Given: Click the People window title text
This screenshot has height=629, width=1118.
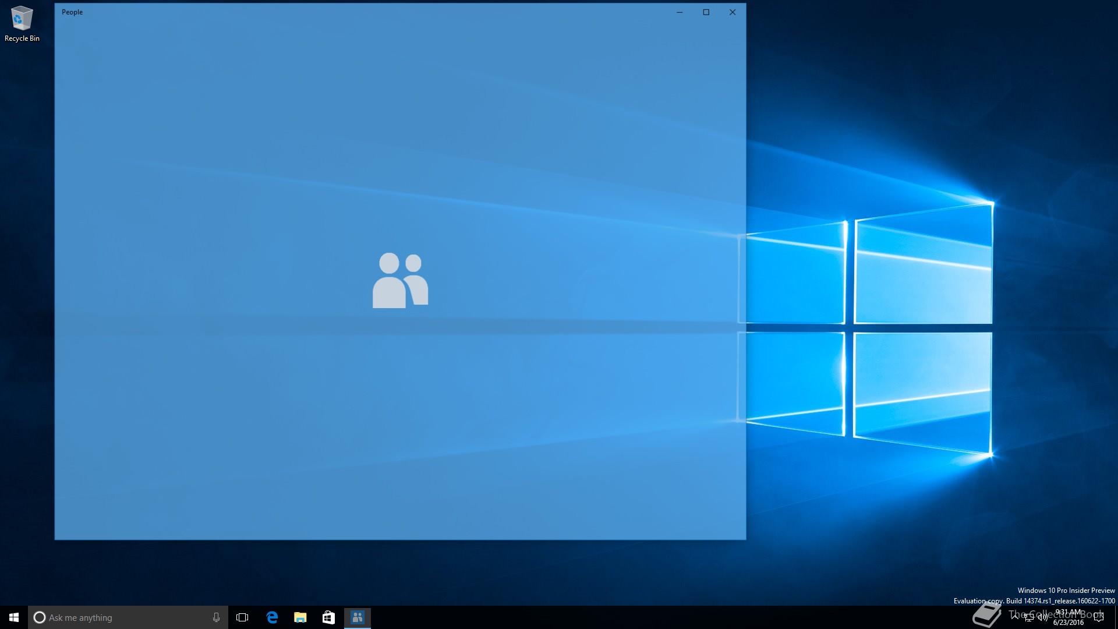Looking at the screenshot, I should 72,12.
